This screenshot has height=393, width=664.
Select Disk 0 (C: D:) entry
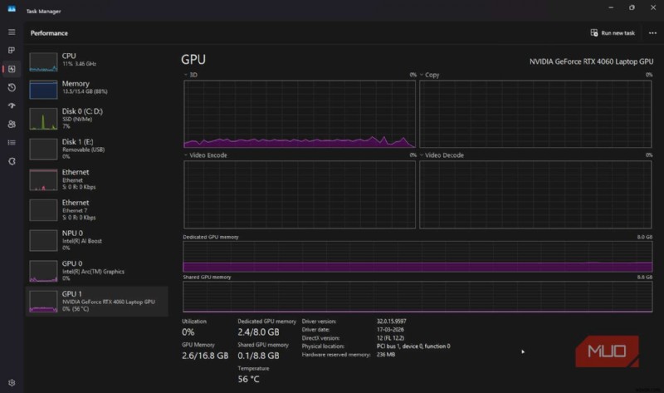(96, 119)
